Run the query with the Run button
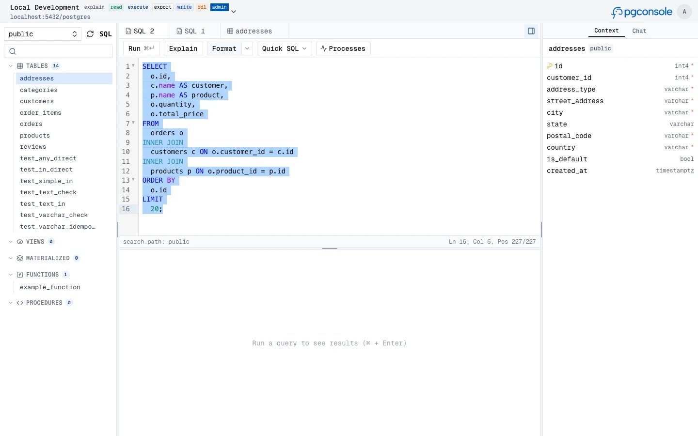 tap(141, 48)
